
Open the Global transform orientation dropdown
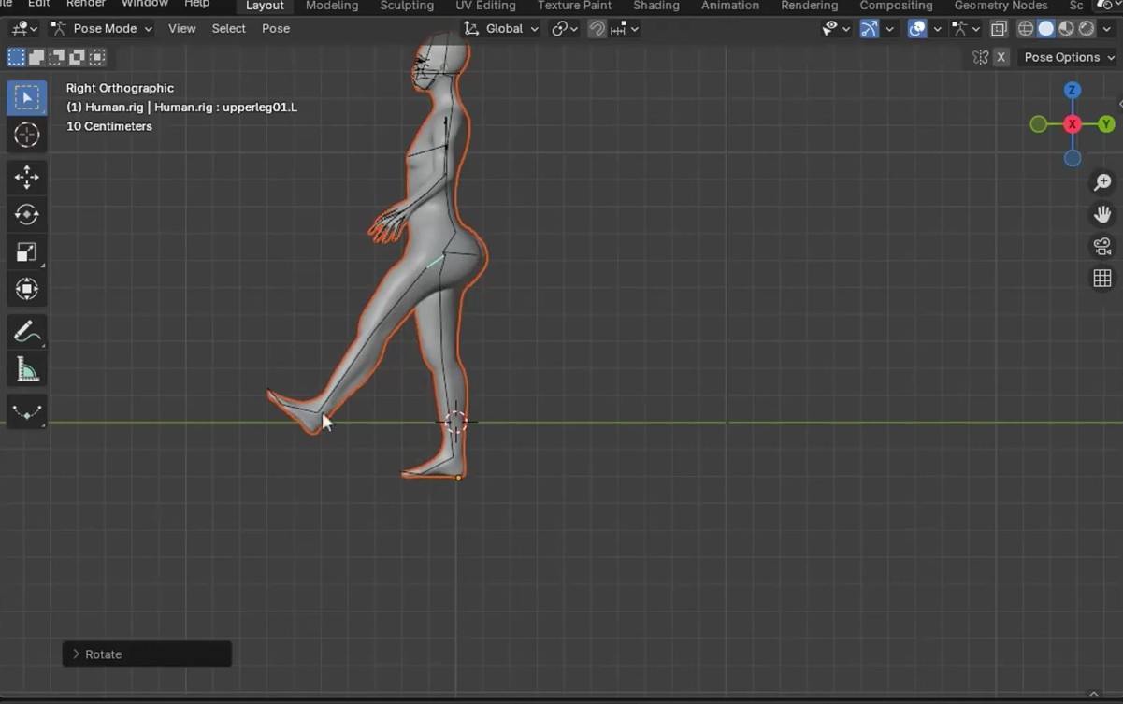pyautogui.click(x=502, y=29)
